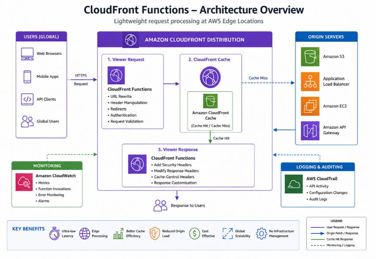
Task: Click the 'URL Rewrite' bullet
Action: point(120,96)
